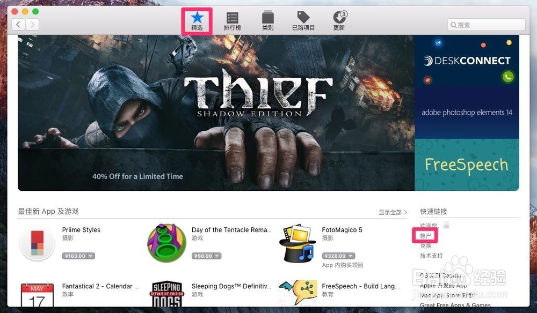
Task: Open the FotoMagico 5 app icon
Action: pos(297,243)
